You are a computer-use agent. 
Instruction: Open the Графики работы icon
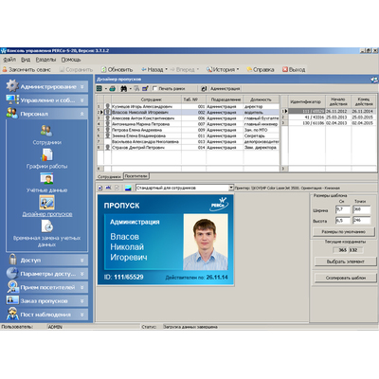coord(46,154)
